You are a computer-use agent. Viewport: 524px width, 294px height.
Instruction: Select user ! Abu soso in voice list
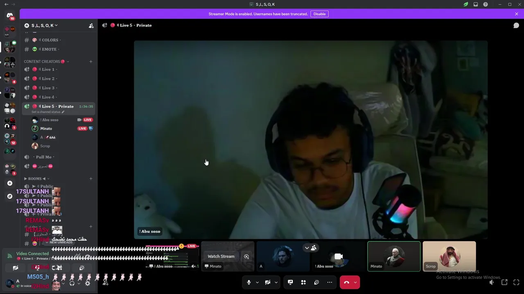pos(63,120)
